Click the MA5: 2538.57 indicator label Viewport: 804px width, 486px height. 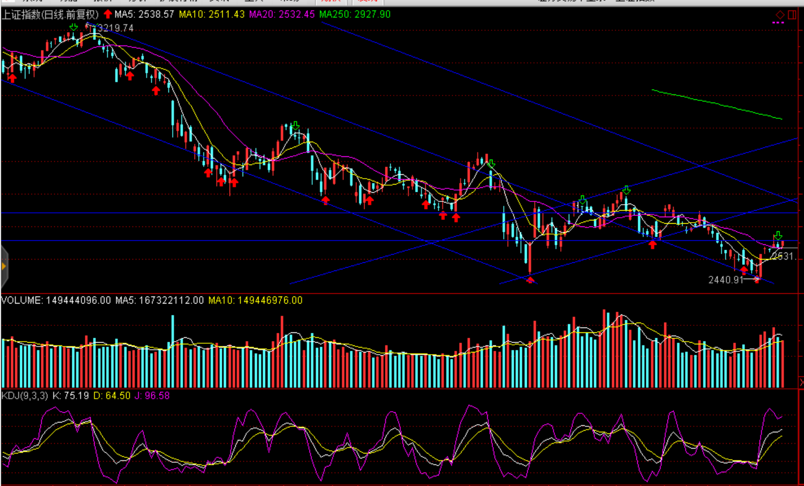pos(144,15)
